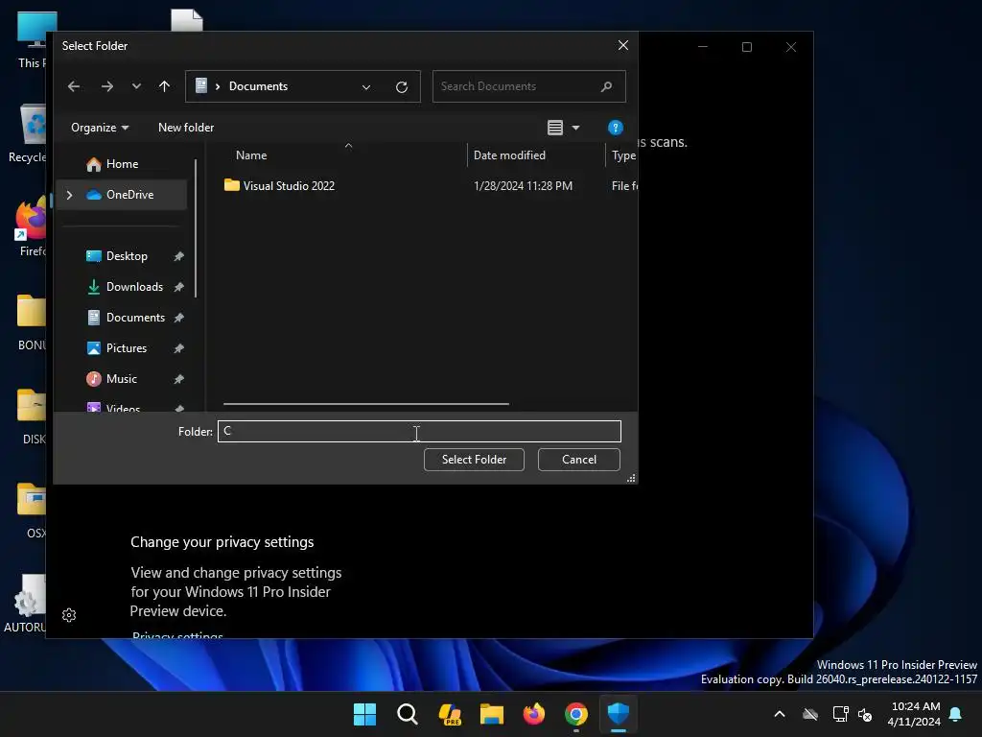Expand the OneDrive tree node

coord(69,195)
